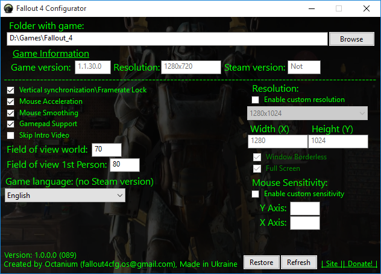
Task: Click the Width (X) field showing 1280
Action: pos(278,141)
